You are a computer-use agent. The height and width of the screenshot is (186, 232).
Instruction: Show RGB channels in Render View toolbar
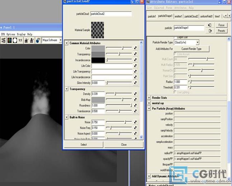(9, 40)
